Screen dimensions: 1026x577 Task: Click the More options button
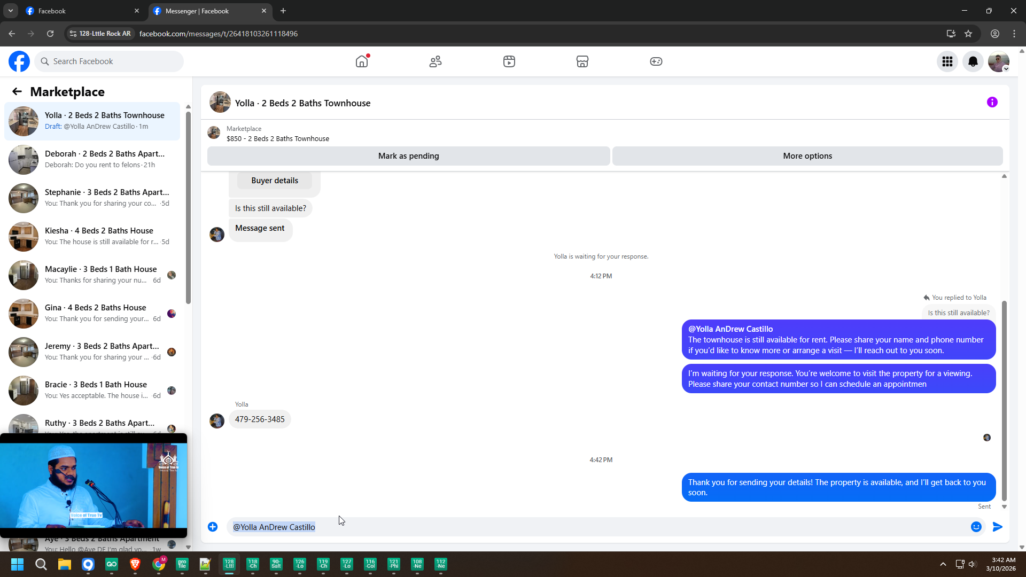(807, 156)
